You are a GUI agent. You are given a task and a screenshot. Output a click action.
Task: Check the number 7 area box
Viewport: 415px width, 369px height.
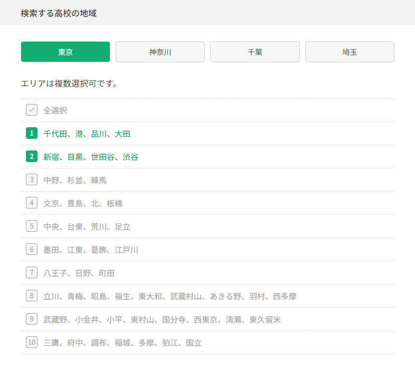[x=32, y=272]
